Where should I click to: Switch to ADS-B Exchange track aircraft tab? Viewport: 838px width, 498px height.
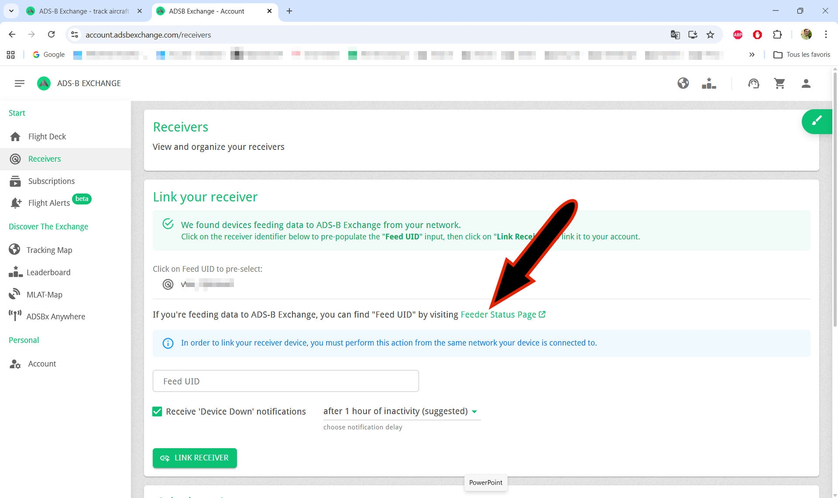point(85,11)
